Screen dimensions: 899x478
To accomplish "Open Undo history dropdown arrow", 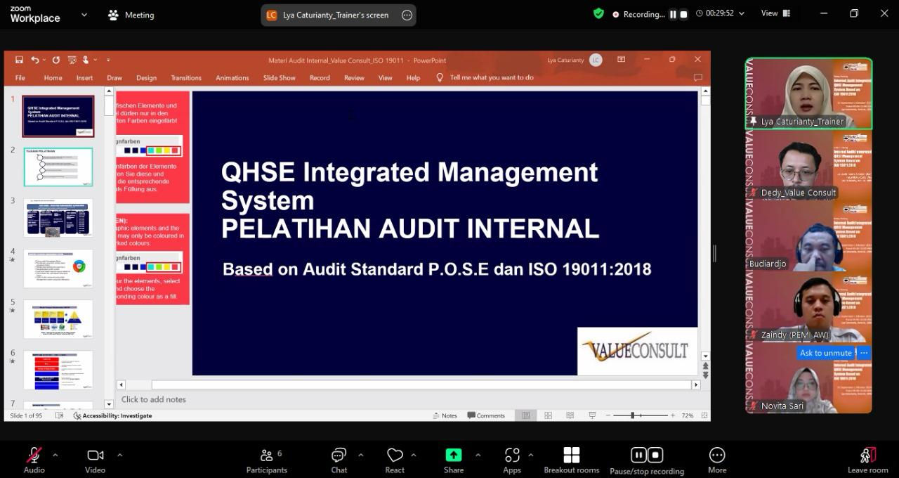I will click(x=44, y=60).
